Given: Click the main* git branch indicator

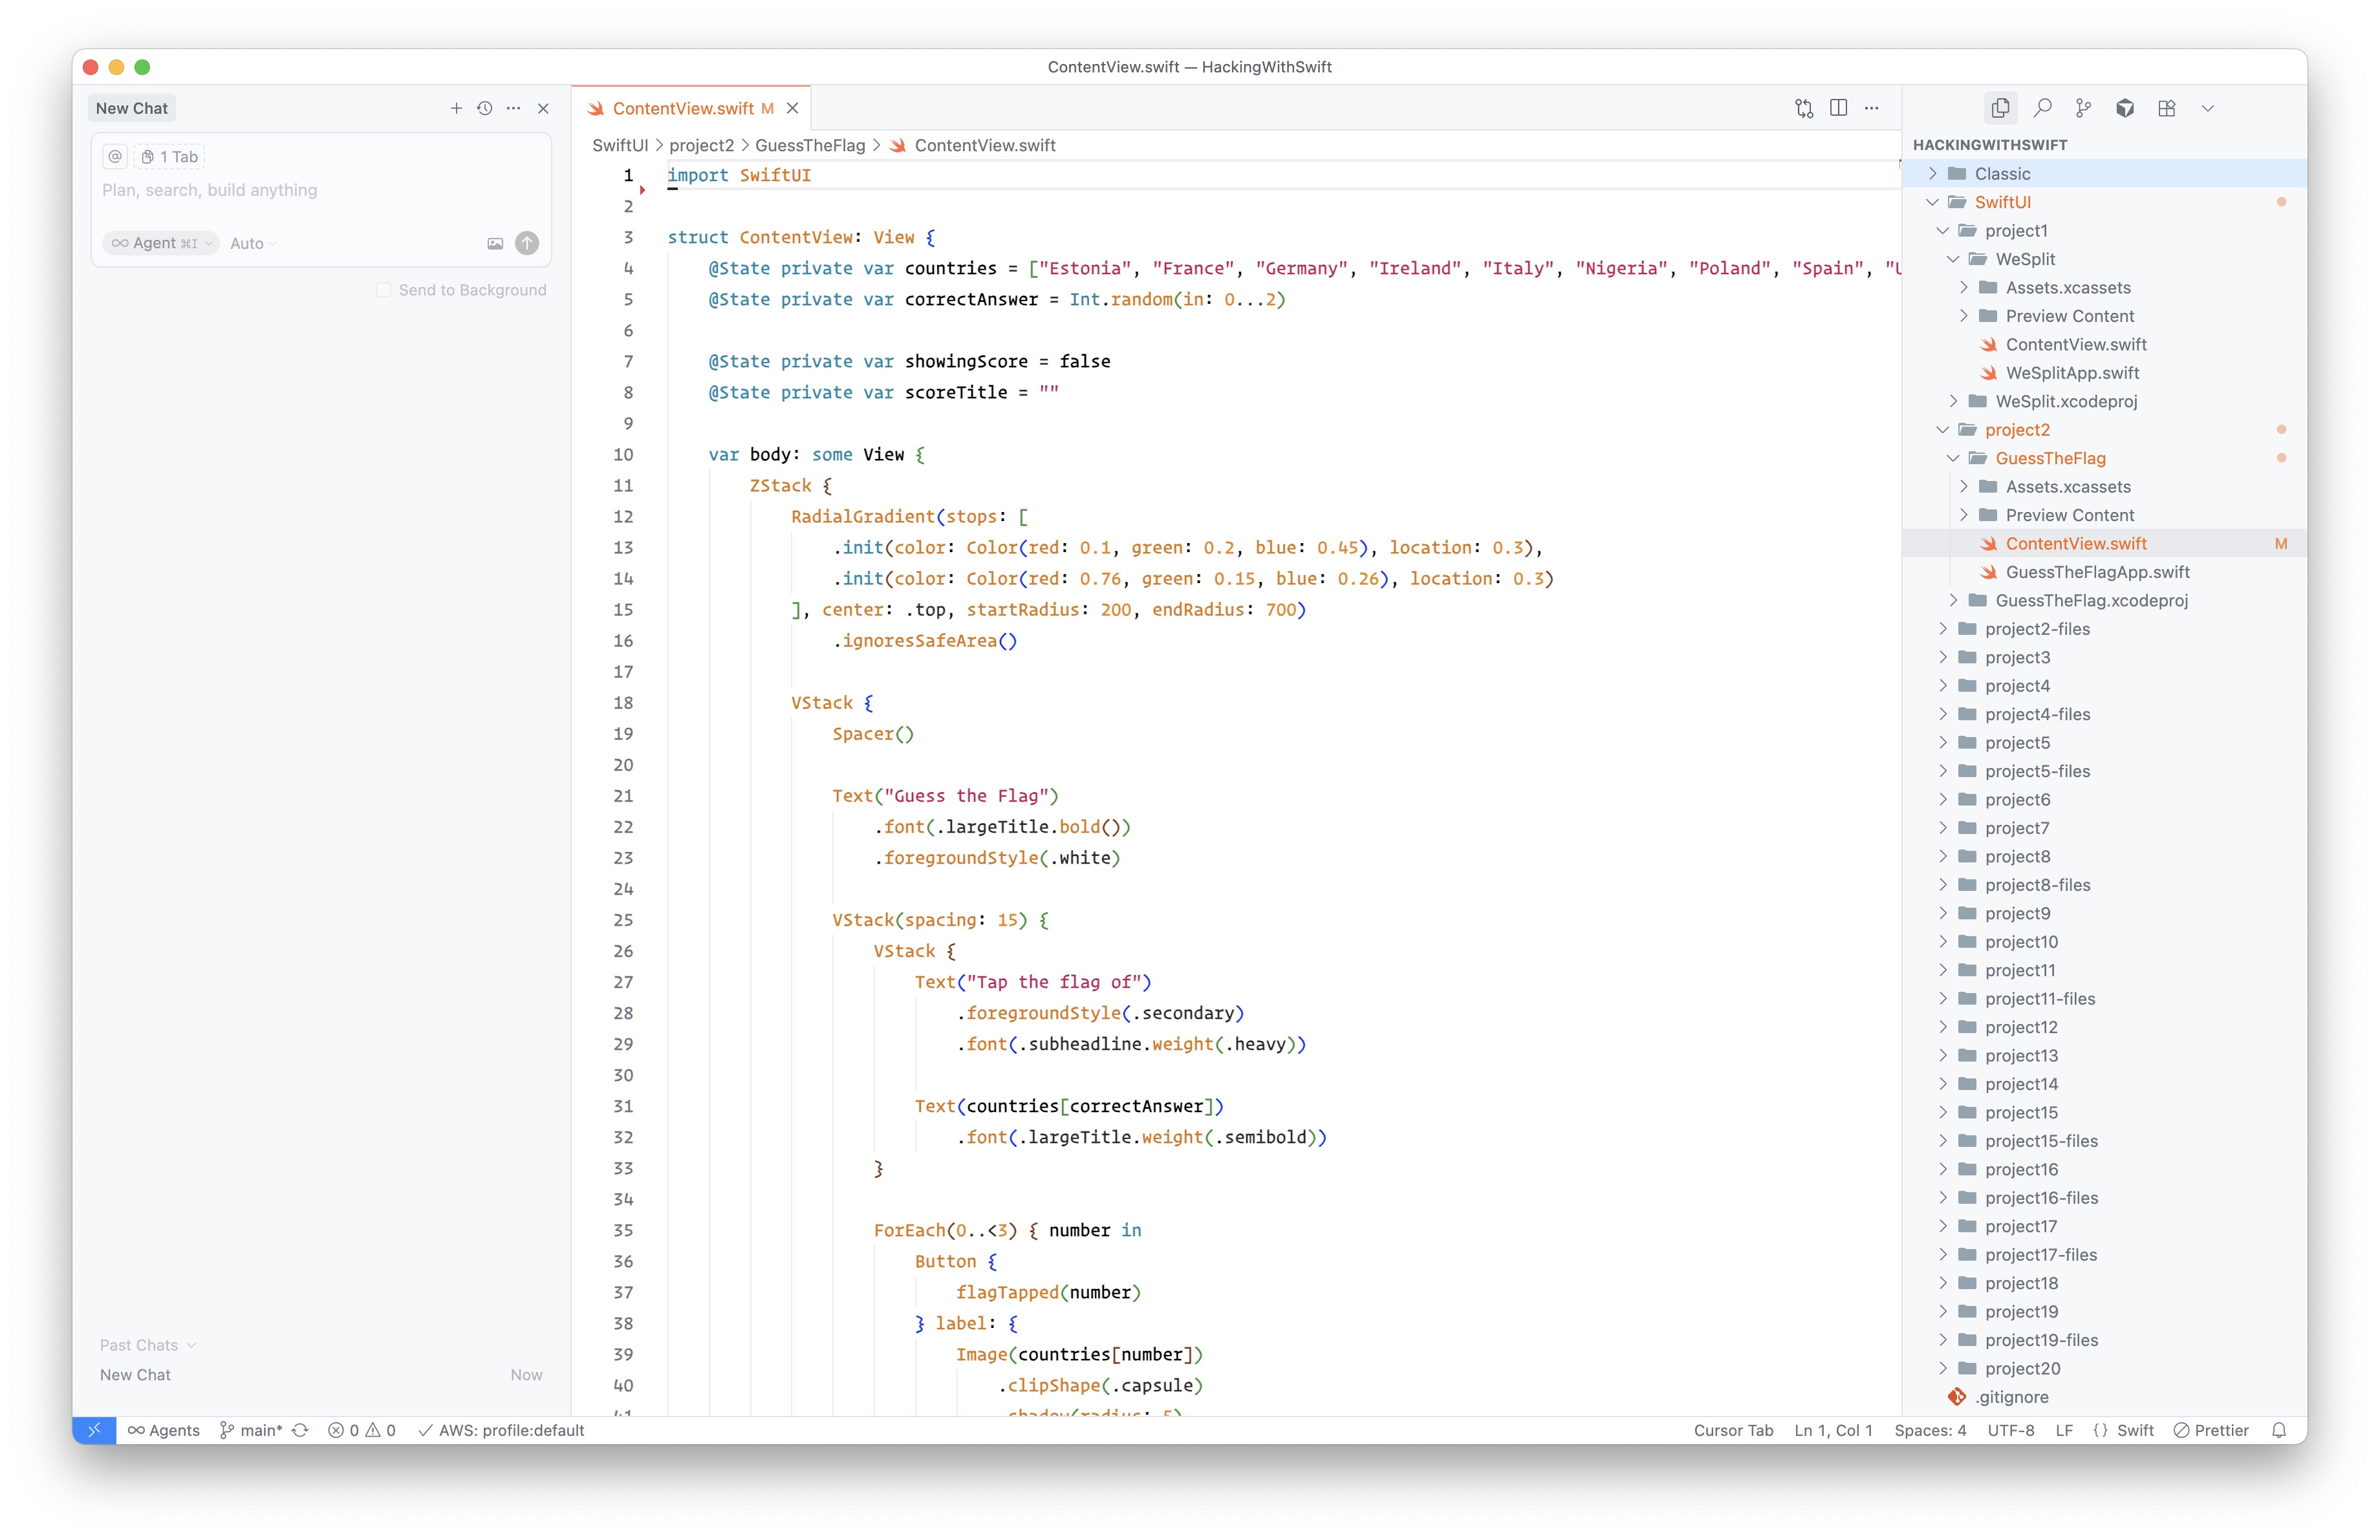Looking at the screenshot, I should (x=252, y=1430).
